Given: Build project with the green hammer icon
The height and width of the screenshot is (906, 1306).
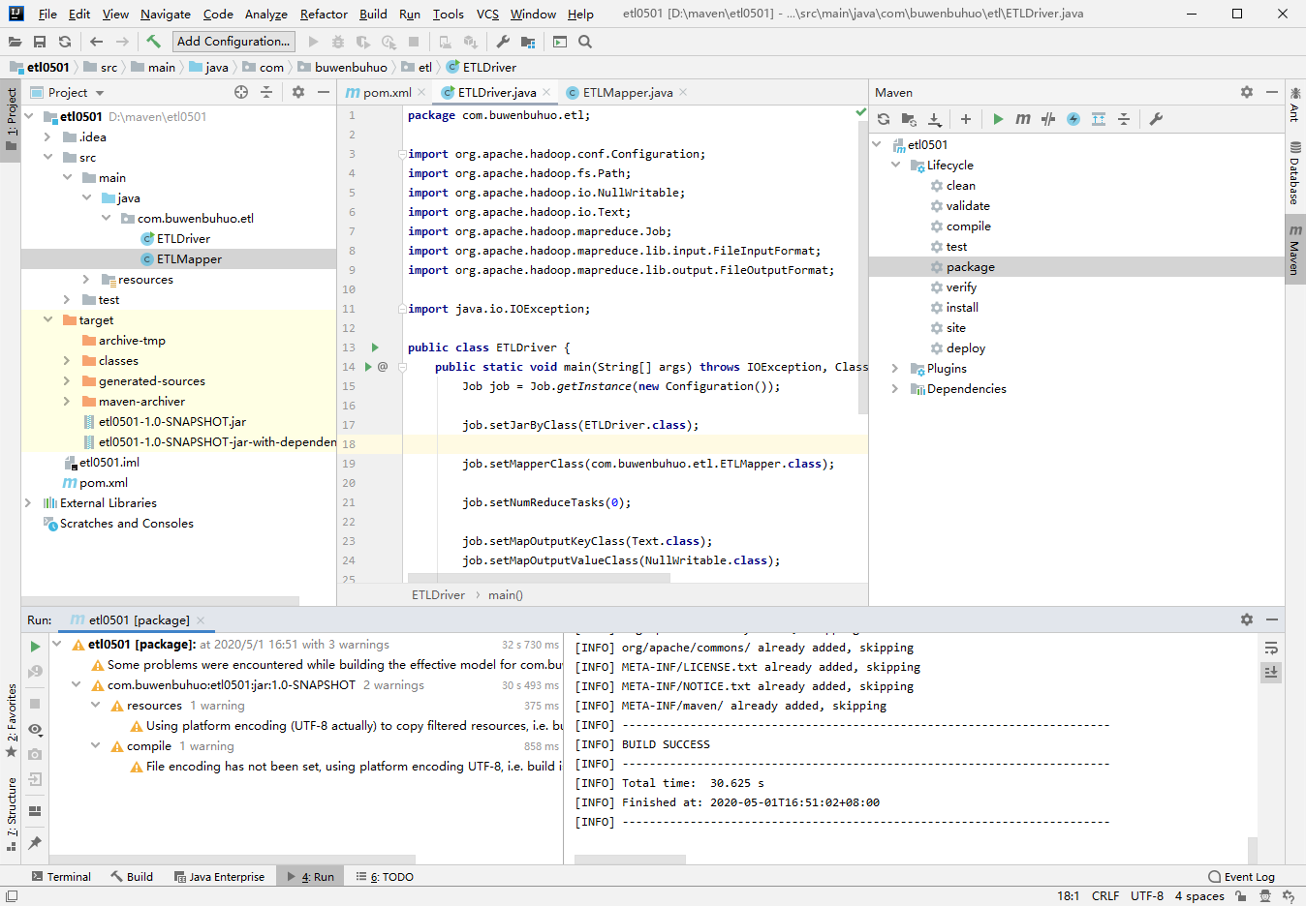Looking at the screenshot, I should click(153, 42).
